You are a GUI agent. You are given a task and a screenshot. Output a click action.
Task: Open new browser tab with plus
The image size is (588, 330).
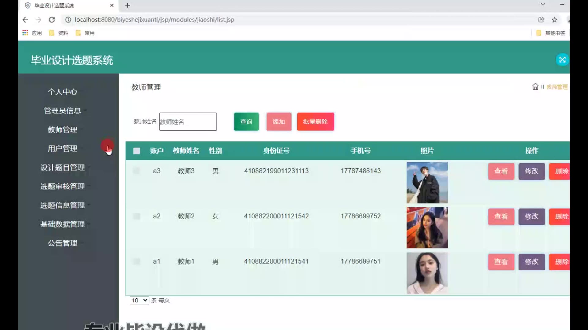click(x=127, y=5)
